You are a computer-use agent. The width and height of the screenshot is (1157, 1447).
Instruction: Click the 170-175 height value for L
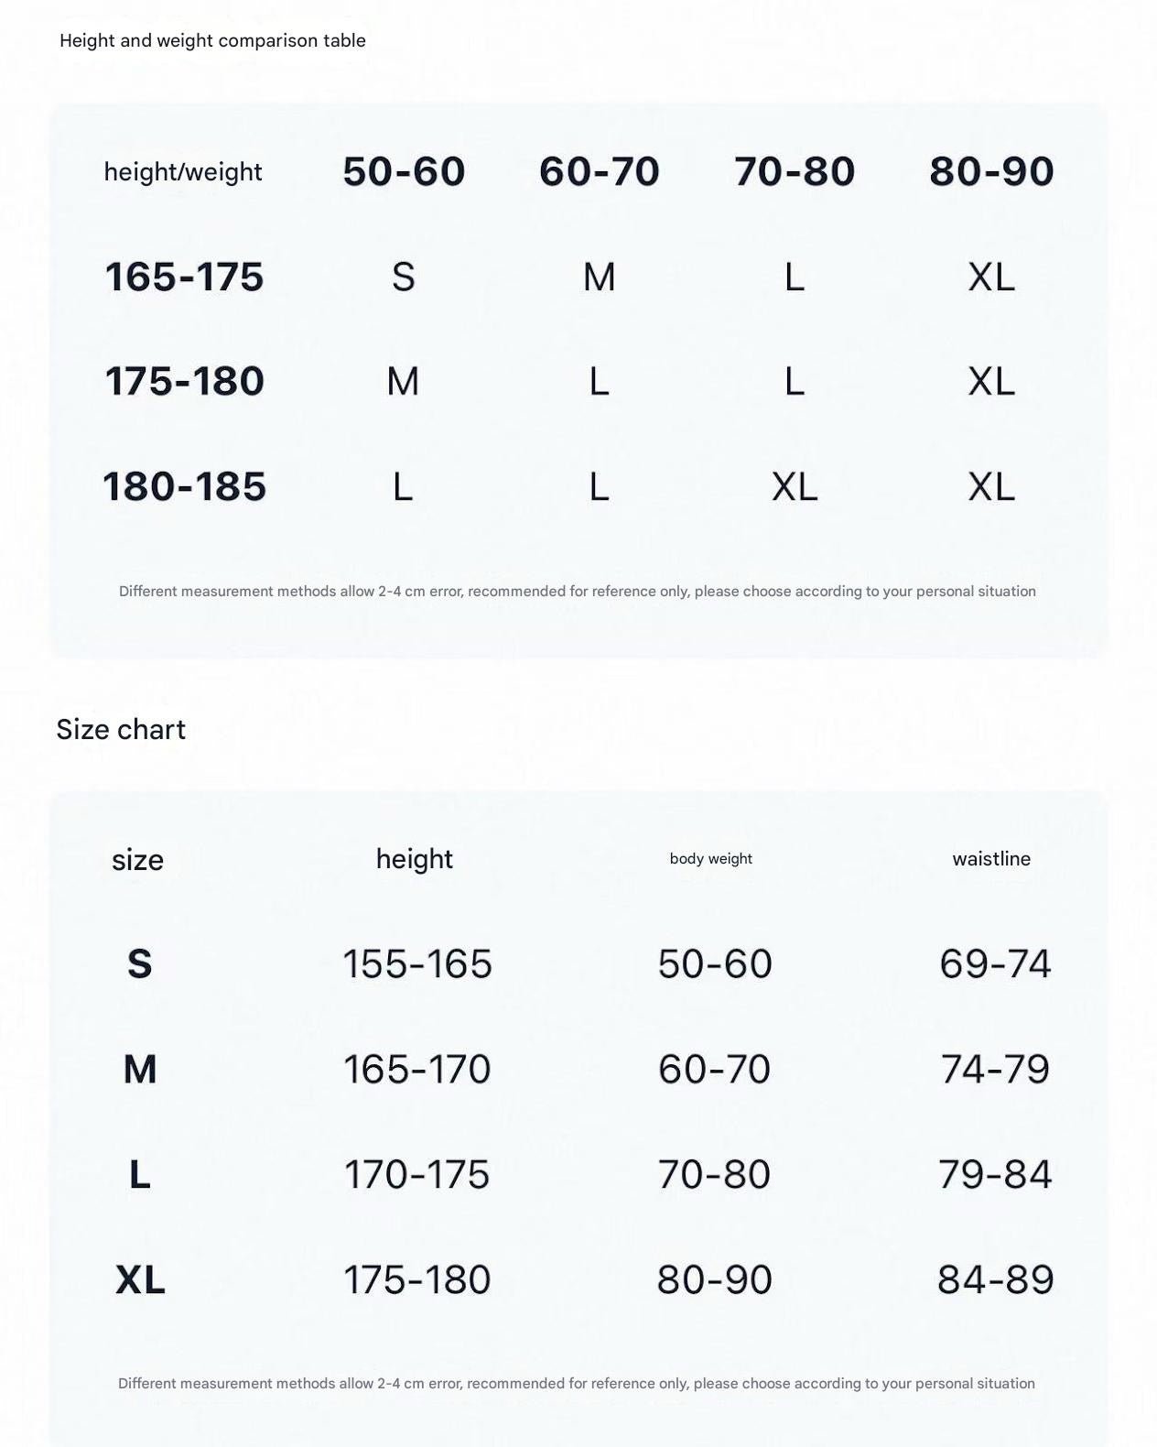pyautogui.click(x=416, y=1174)
